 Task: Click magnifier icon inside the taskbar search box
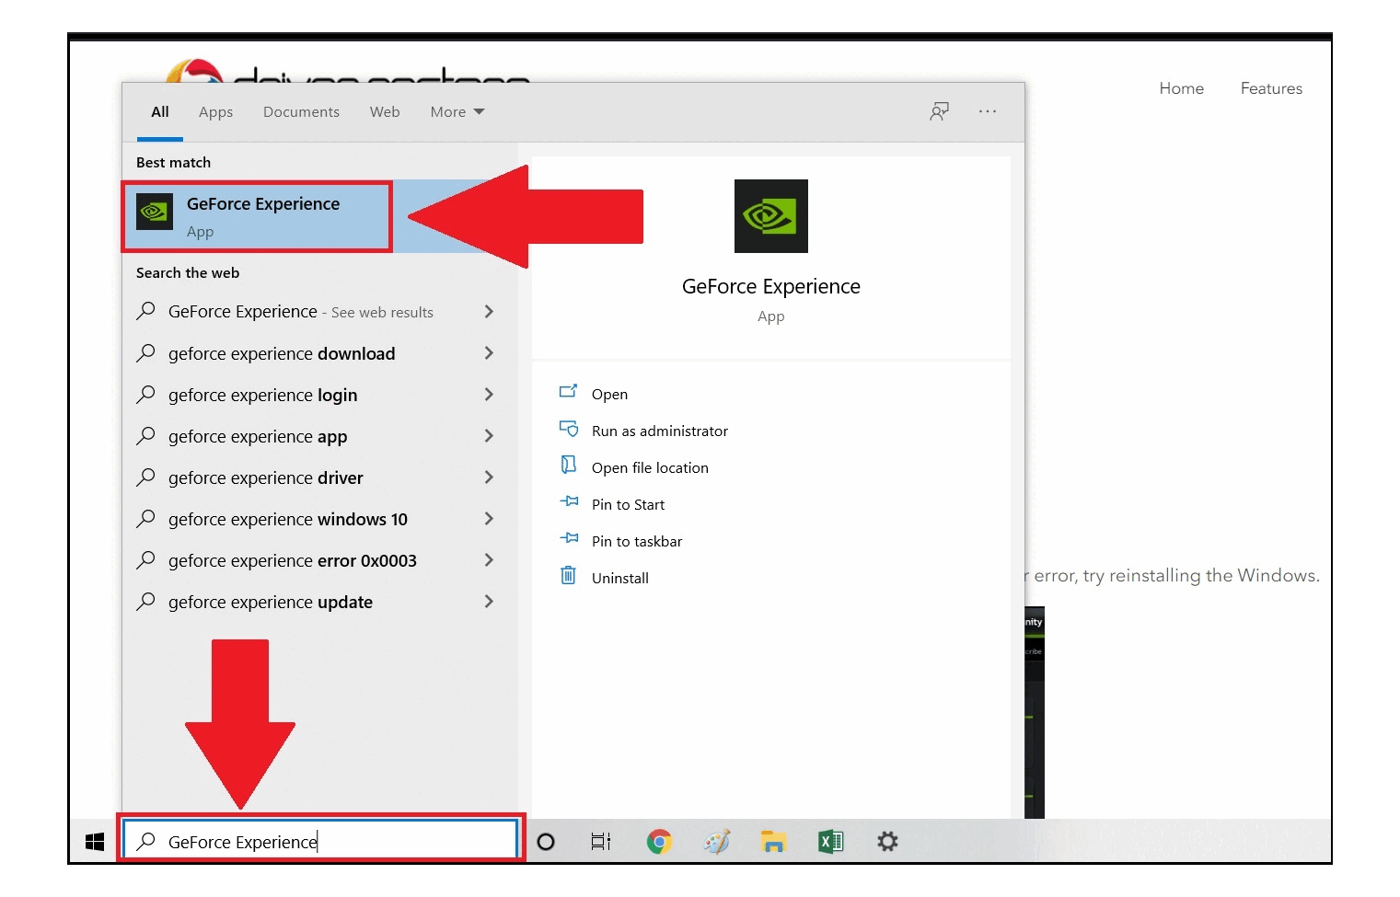pos(145,841)
